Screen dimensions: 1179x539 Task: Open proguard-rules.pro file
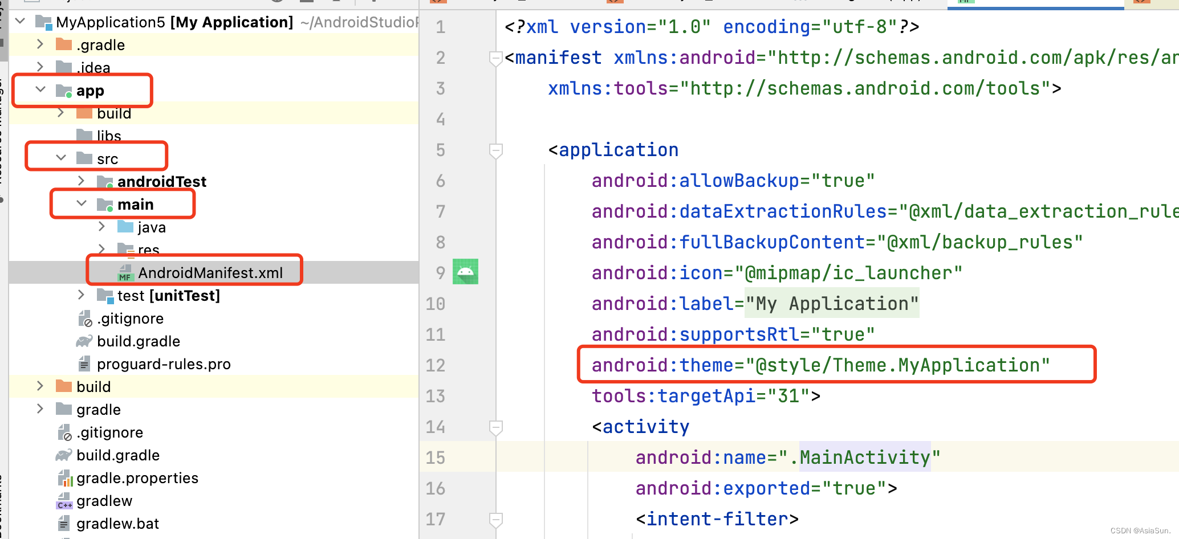pos(164,364)
